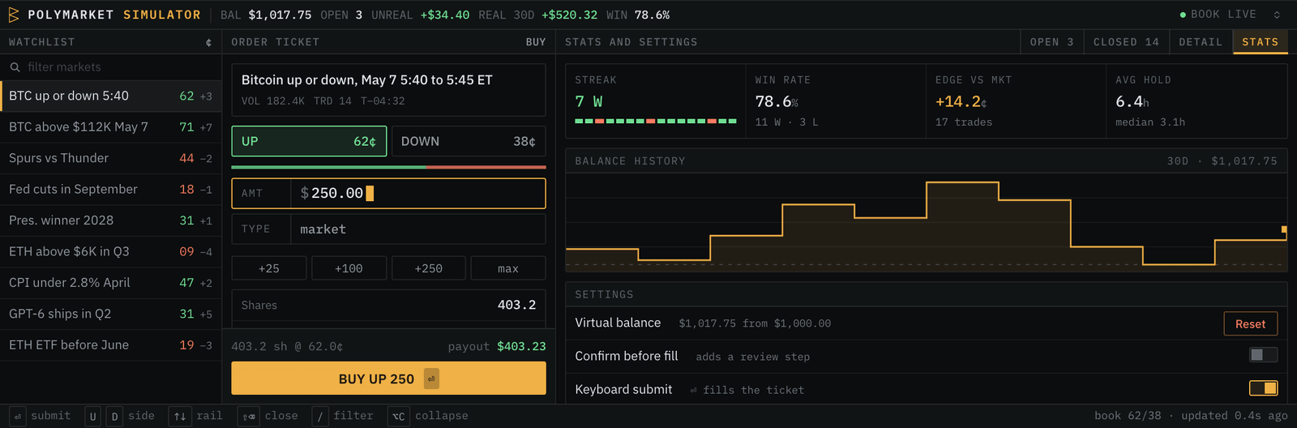Click the VOL 182.4K market stat
Screen dimensions: 1297x428
pyautogui.click(x=273, y=101)
